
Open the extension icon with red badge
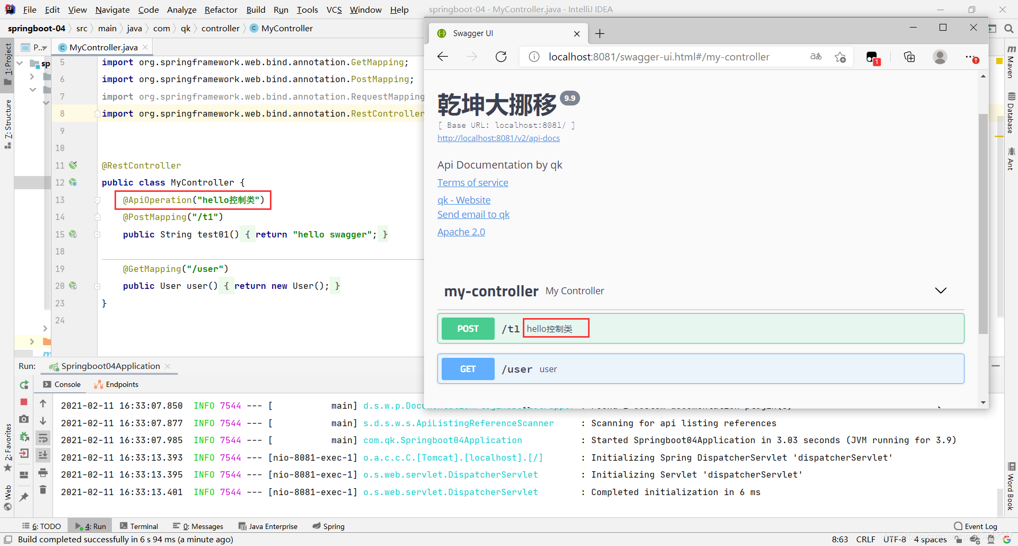[x=872, y=58]
